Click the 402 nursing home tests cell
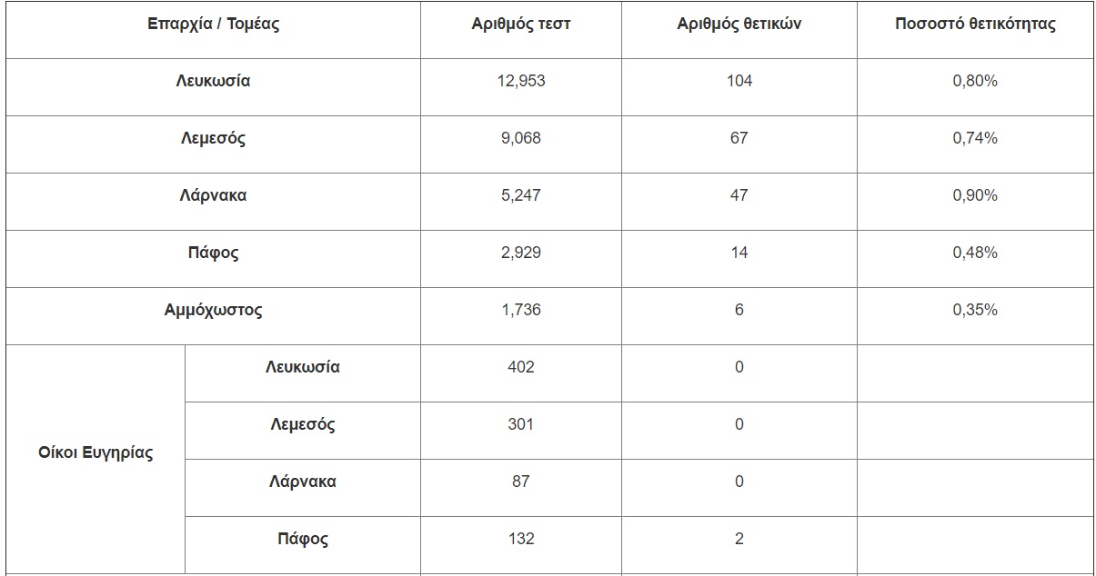The image size is (1096, 576). pyautogui.click(x=521, y=367)
